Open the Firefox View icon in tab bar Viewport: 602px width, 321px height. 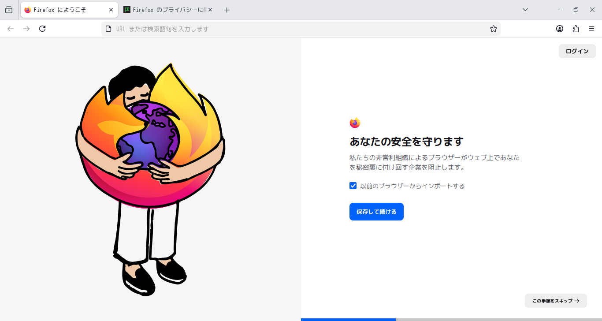click(x=9, y=10)
